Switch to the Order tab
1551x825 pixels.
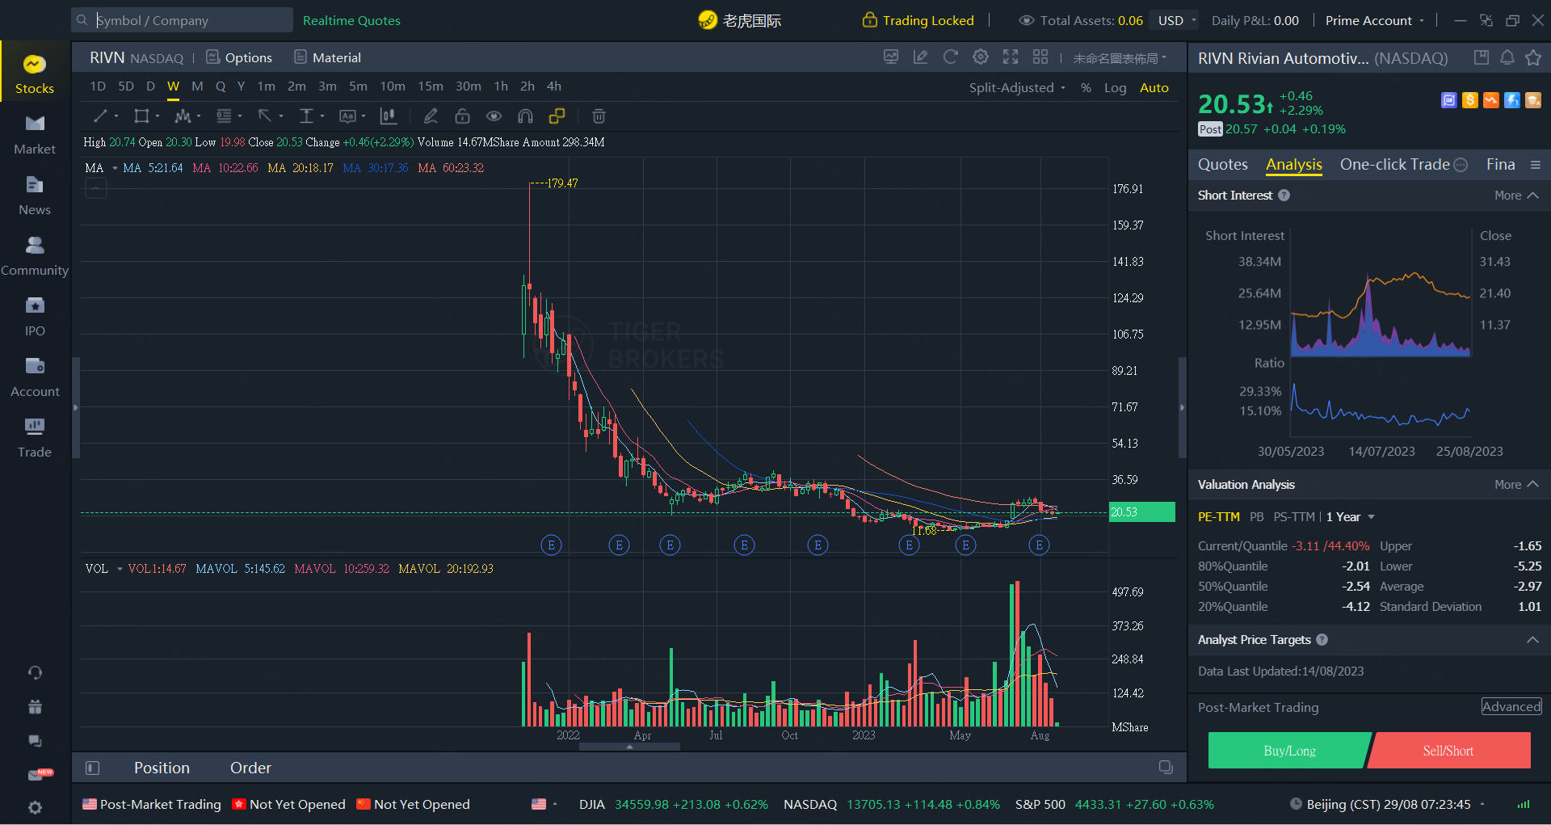tap(250, 768)
